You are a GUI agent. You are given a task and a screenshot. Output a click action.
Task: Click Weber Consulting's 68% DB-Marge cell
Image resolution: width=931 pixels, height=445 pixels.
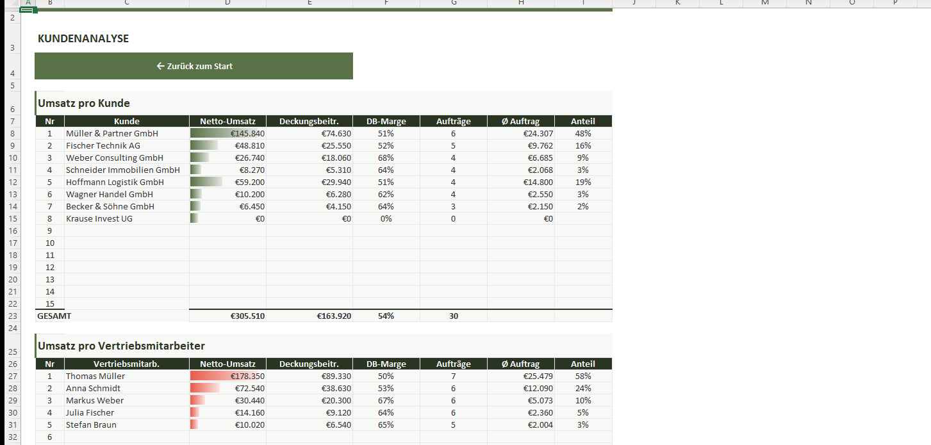tap(386, 158)
